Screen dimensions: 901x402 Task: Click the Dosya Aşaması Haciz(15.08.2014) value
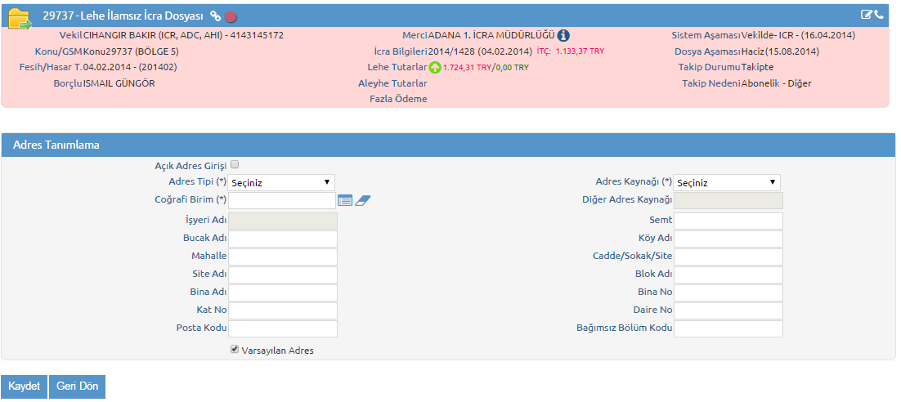[780, 51]
